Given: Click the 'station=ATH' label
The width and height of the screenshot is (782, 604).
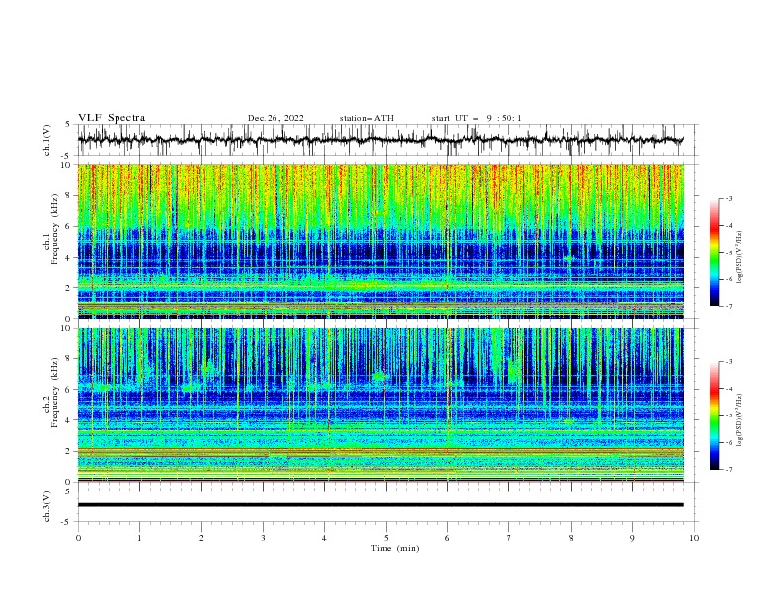Looking at the screenshot, I should [x=366, y=118].
